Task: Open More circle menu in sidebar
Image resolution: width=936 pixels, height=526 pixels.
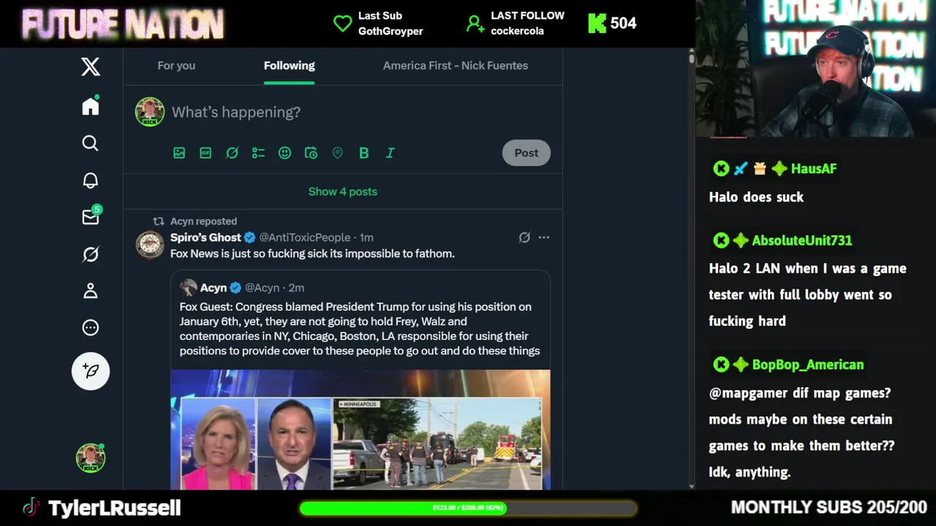Action: click(x=91, y=327)
